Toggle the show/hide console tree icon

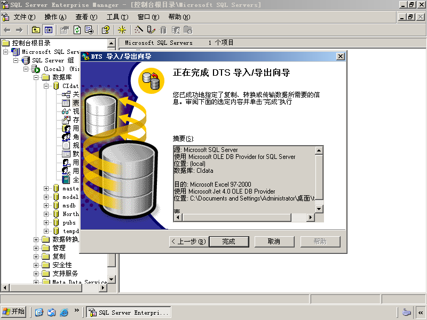[49, 30]
